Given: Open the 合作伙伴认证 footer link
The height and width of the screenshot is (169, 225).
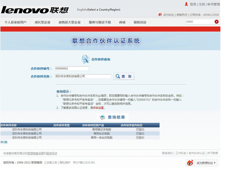Looking at the screenshot, I should point(196,153).
